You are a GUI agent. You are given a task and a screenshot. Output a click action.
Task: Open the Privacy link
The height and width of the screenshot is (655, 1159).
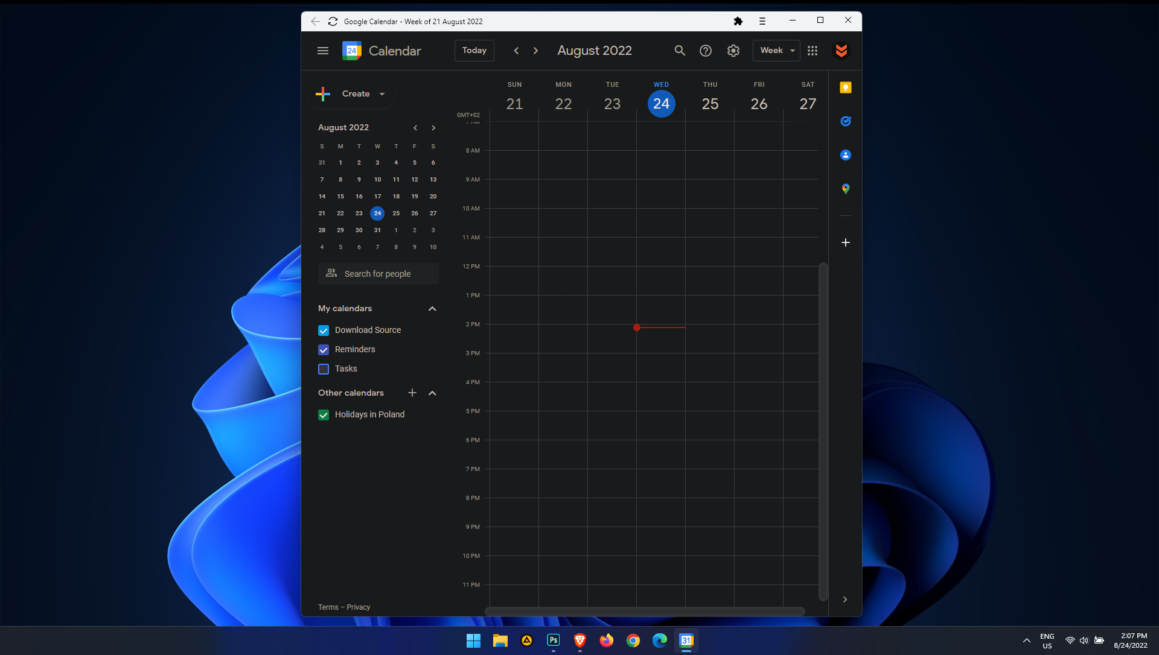pos(359,607)
